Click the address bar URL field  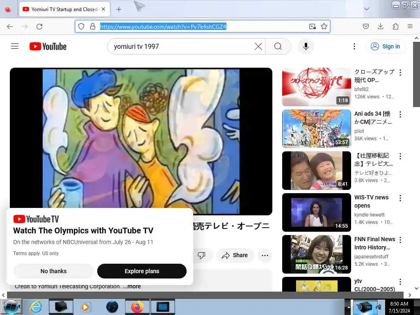[203, 26]
